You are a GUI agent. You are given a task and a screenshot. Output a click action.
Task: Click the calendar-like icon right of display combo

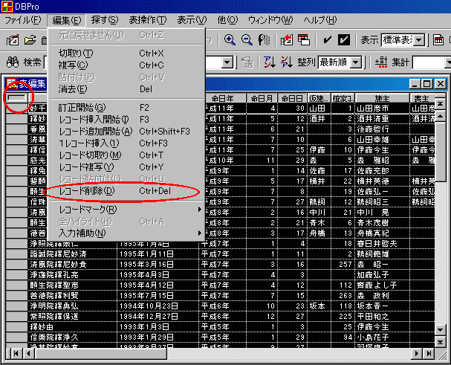click(x=438, y=40)
